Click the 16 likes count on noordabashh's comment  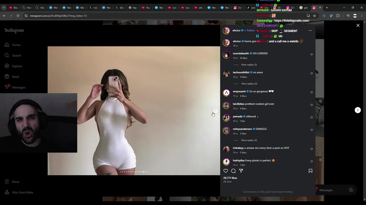point(244,58)
